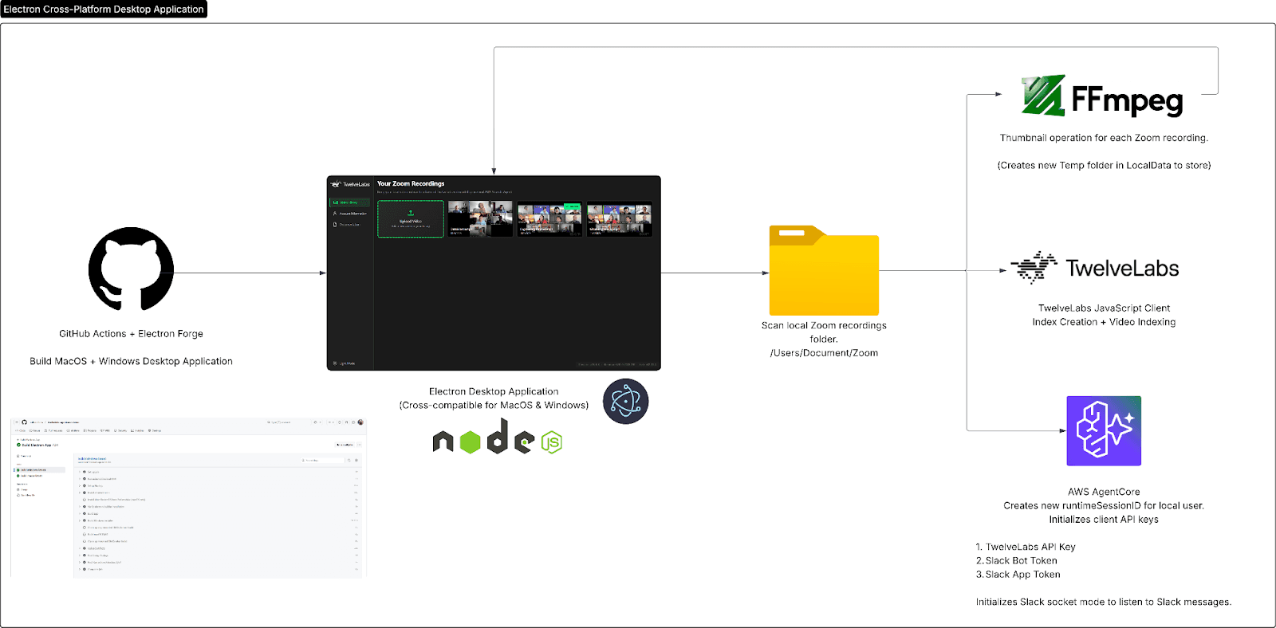The height and width of the screenshot is (628, 1276).
Task: Click the small GitHub logo in the Actions screenshot header
Action: click(24, 422)
